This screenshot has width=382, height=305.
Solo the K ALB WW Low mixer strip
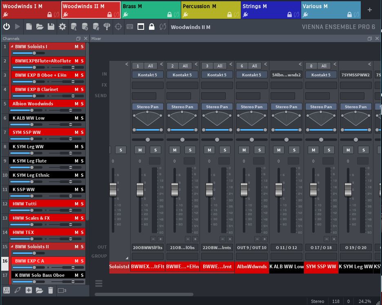pyautogui.click(x=294, y=150)
